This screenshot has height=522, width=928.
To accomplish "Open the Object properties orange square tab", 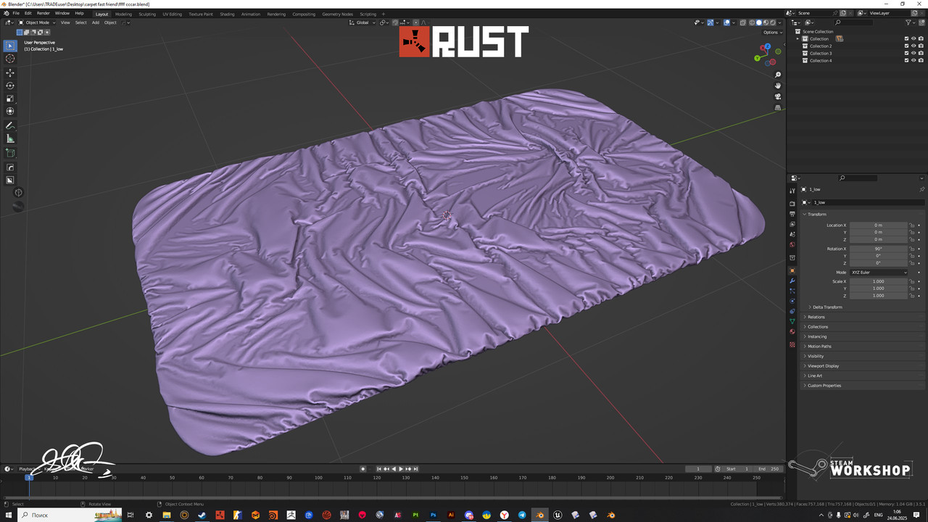I will pos(792,270).
